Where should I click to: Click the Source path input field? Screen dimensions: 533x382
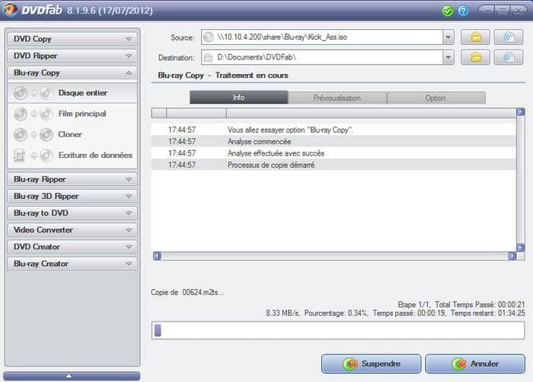click(322, 37)
